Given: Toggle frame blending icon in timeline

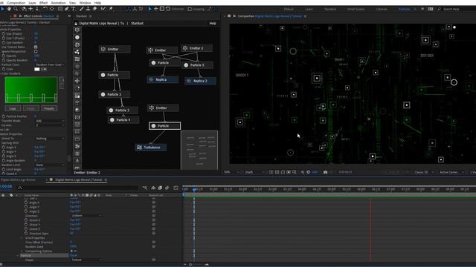Looking at the screenshot, I should (x=160, y=188).
